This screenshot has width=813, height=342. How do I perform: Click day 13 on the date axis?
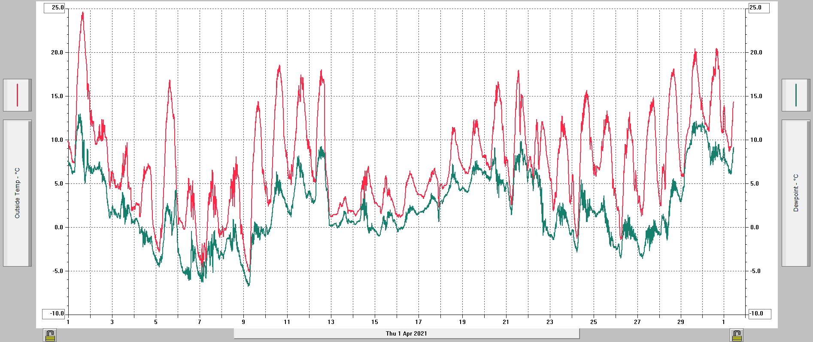pyautogui.click(x=331, y=322)
